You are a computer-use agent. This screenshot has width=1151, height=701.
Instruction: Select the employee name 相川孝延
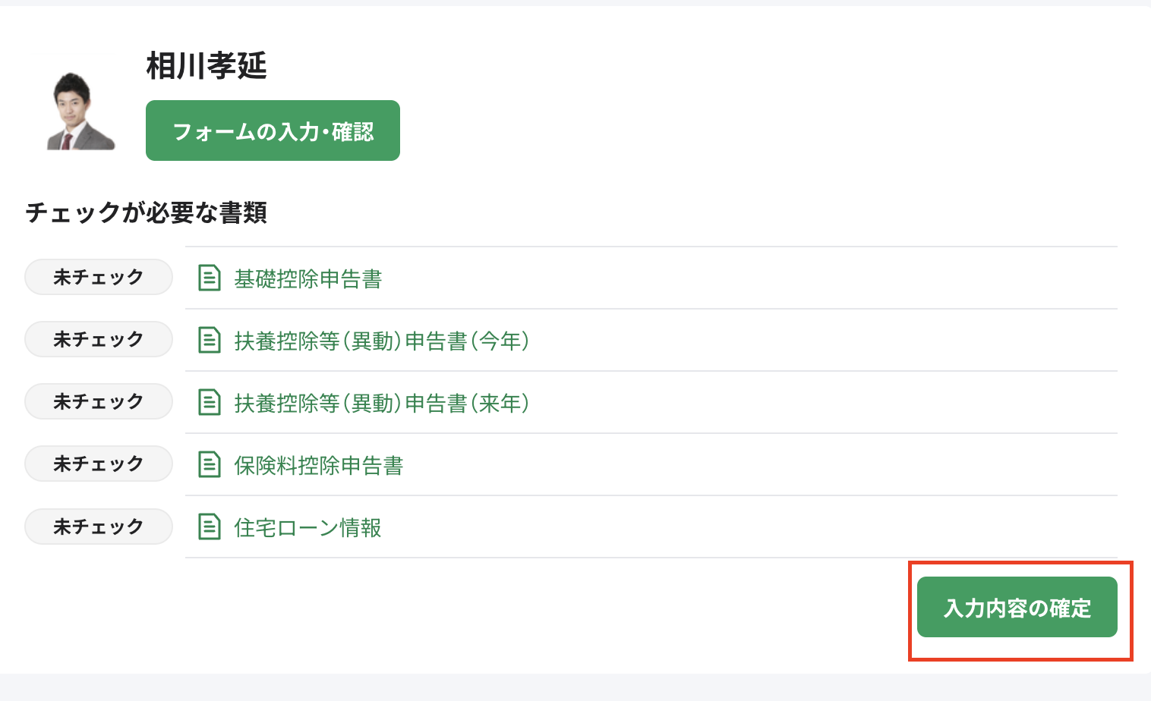click(x=205, y=67)
